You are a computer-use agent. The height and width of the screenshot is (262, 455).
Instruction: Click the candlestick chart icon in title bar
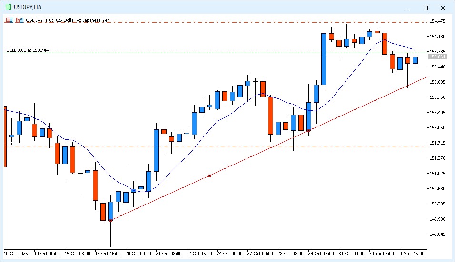[8, 7]
